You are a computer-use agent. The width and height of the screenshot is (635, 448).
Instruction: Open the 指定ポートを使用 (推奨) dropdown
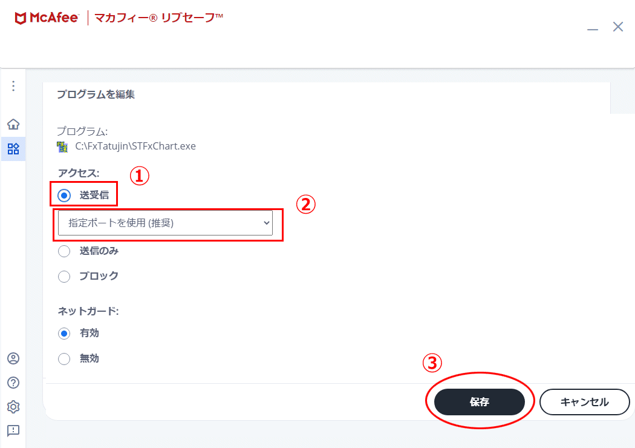coord(165,223)
